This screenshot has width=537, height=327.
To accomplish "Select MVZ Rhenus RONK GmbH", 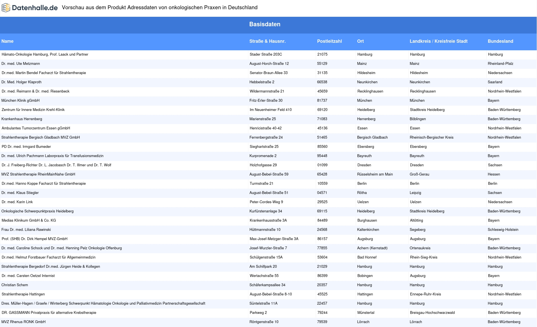I will pyautogui.click(x=23, y=322).
